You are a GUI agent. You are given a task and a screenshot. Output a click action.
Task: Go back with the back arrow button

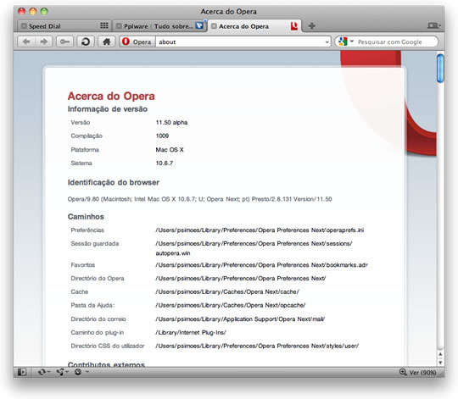26,42
